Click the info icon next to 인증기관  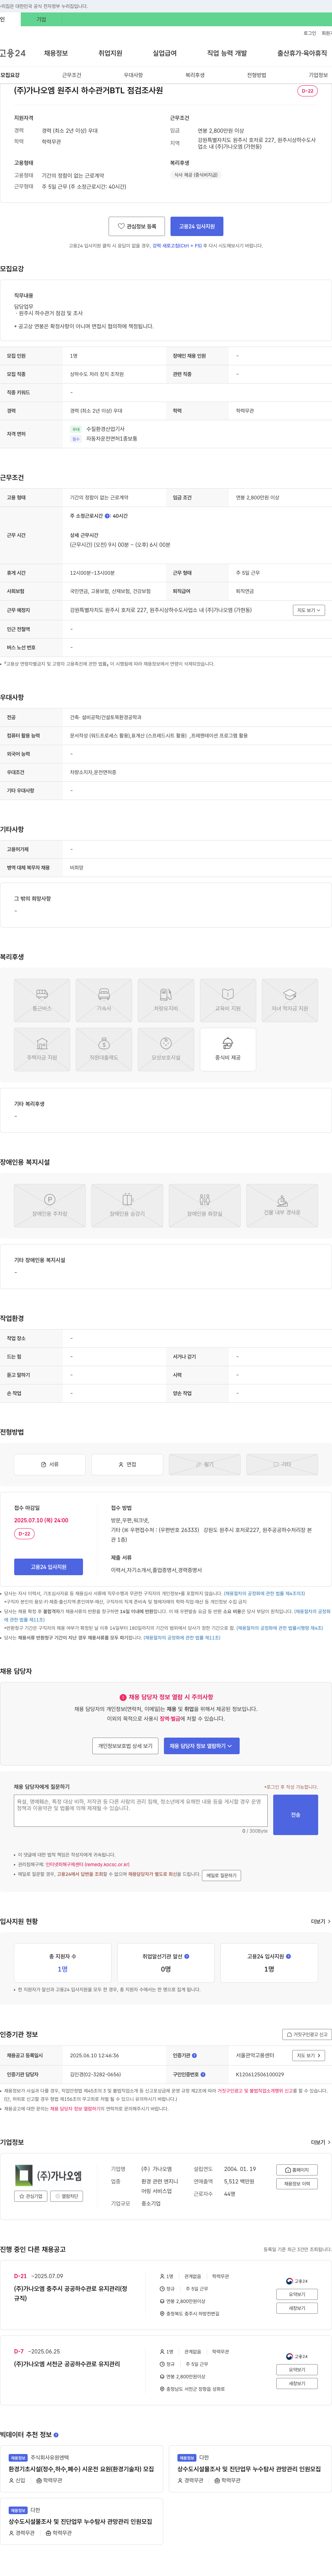tap(194, 2055)
